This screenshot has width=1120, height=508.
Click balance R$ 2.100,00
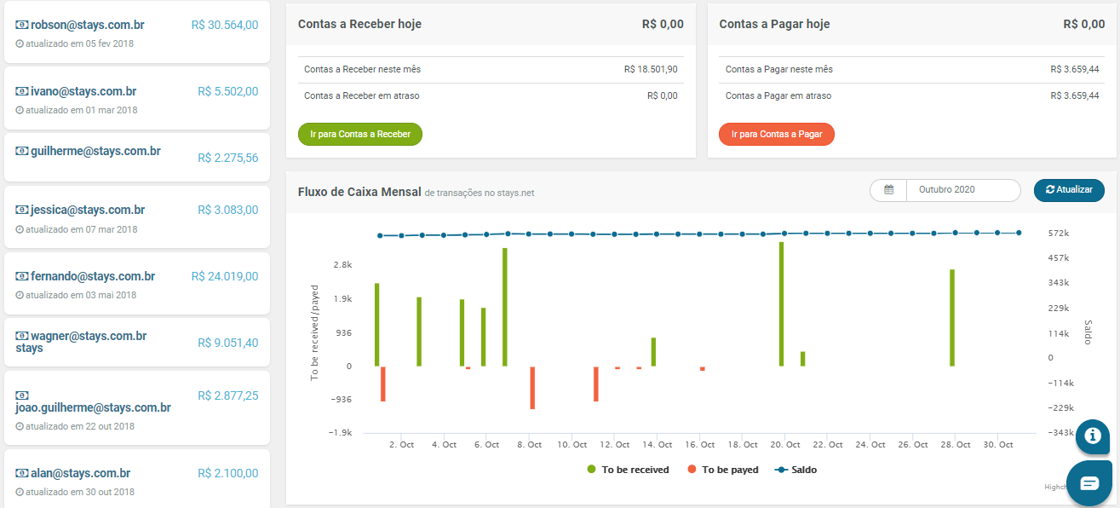[228, 474]
